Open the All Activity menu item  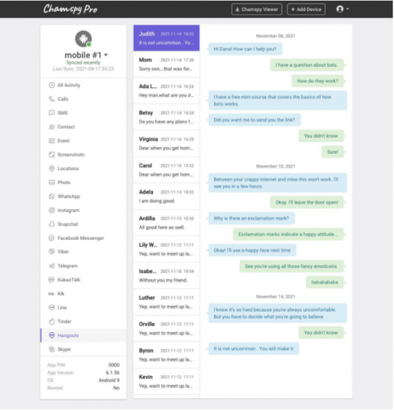[x=83, y=85]
